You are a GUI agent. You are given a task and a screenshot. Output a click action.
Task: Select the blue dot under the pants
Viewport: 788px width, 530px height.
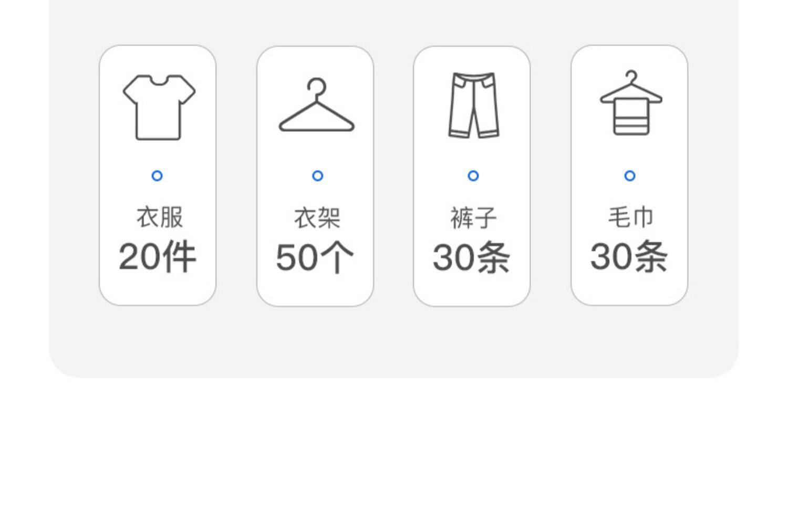473,176
